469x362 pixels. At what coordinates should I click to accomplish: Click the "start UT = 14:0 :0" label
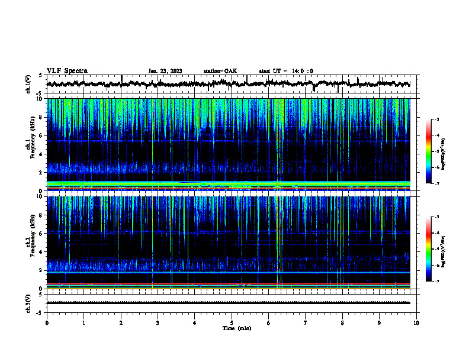pyautogui.click(x=286, y=71)
